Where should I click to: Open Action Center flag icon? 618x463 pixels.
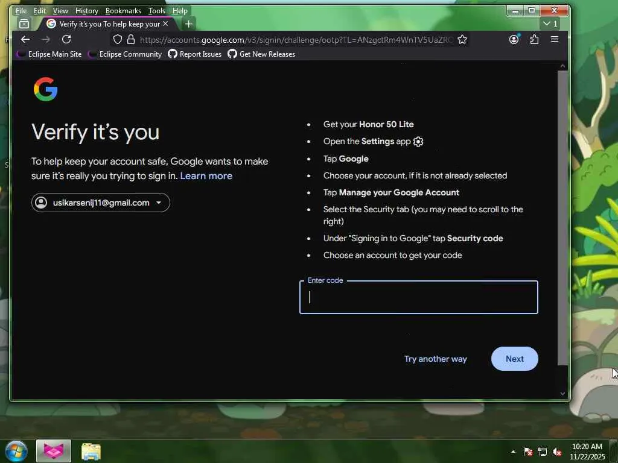coord(528,452)
